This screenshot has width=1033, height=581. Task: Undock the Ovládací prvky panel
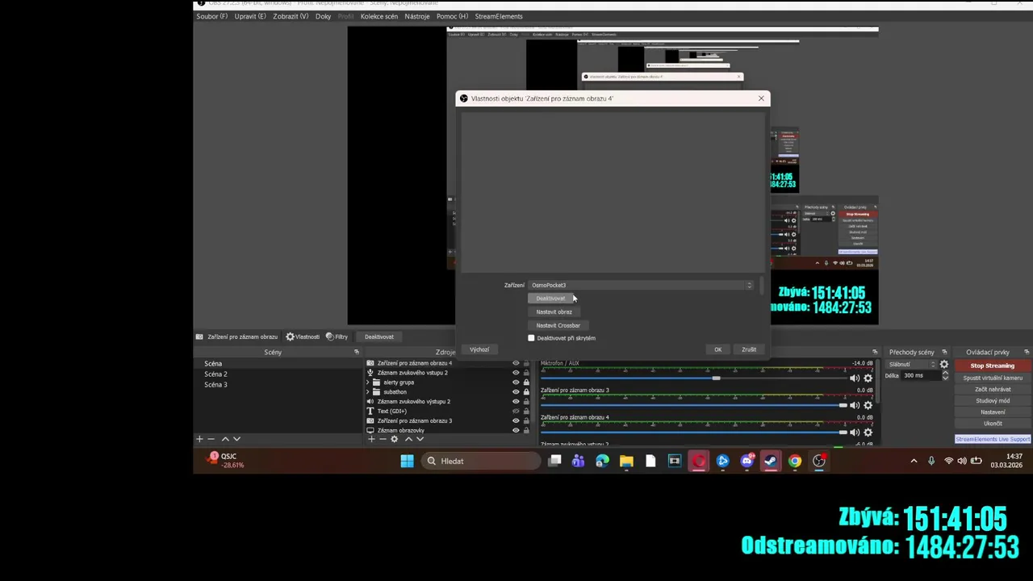[1027, 352]
